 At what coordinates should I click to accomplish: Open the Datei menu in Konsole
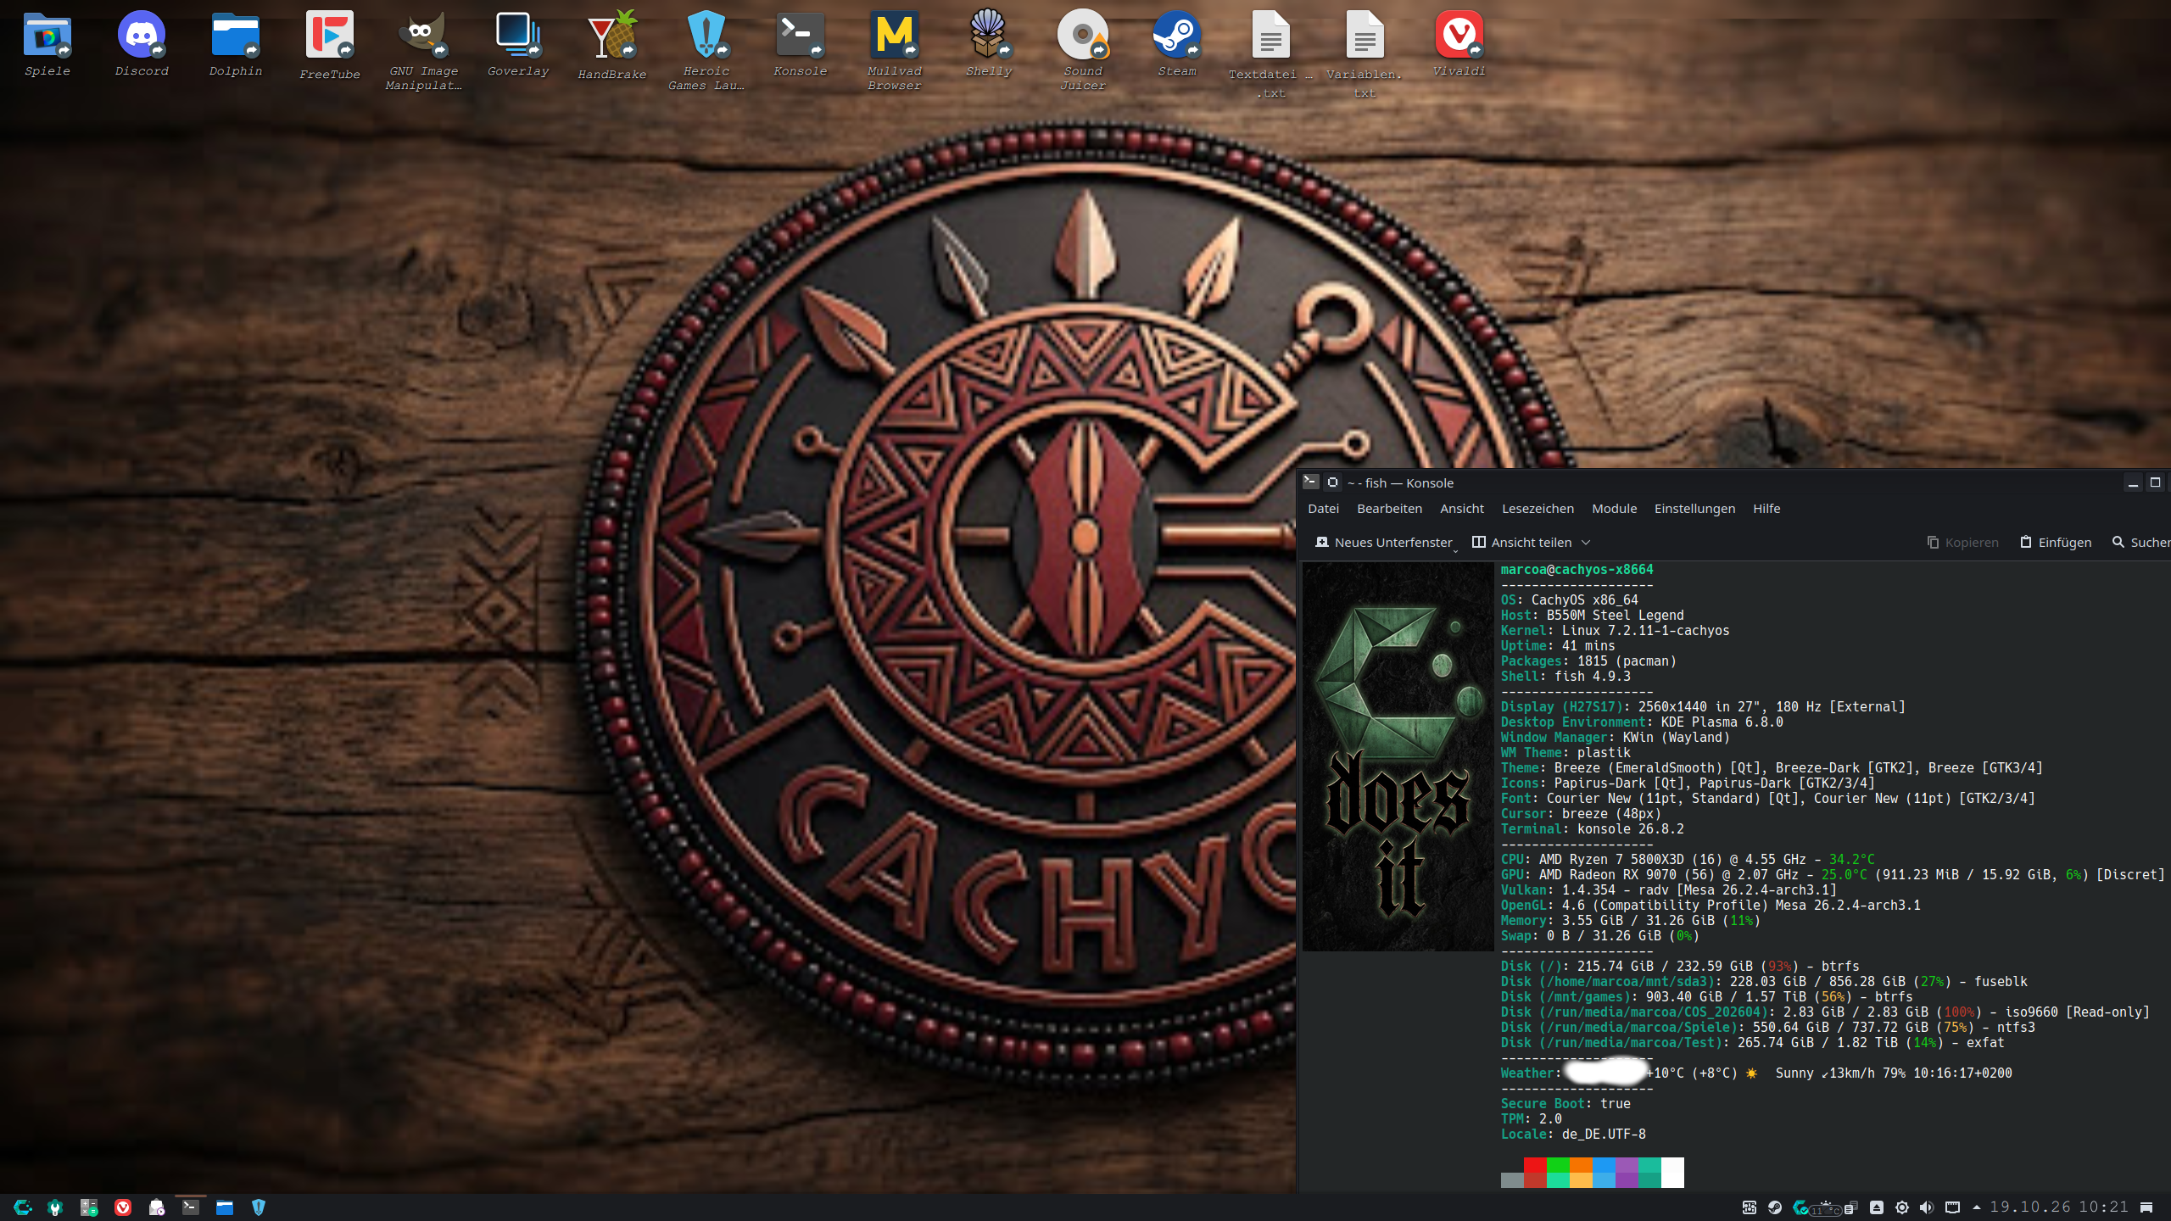click(1323, 509)
